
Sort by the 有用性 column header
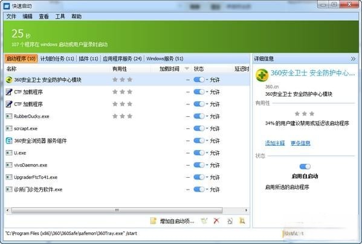click(120, 69)
